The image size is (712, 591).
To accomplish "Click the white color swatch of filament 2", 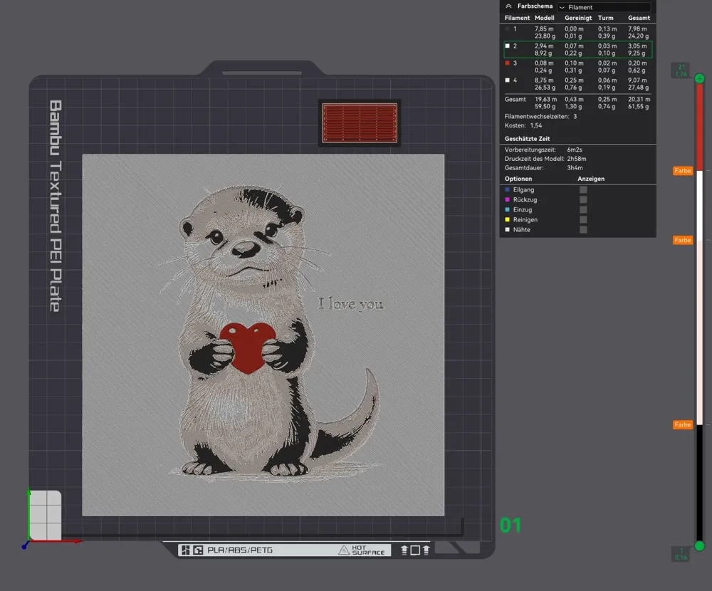I will [x=507, y=46].
